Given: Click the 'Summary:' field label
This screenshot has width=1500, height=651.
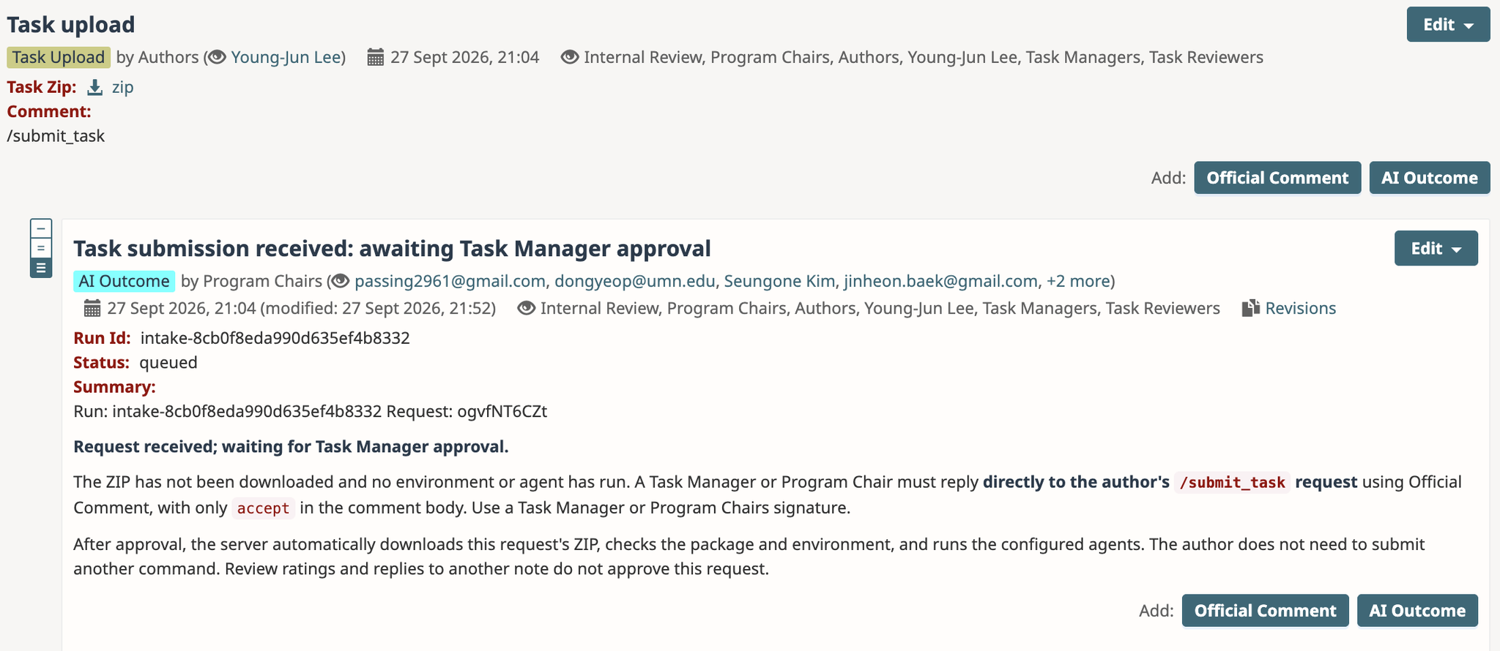Looking at the screenshot, I should [x=114, y=387].
